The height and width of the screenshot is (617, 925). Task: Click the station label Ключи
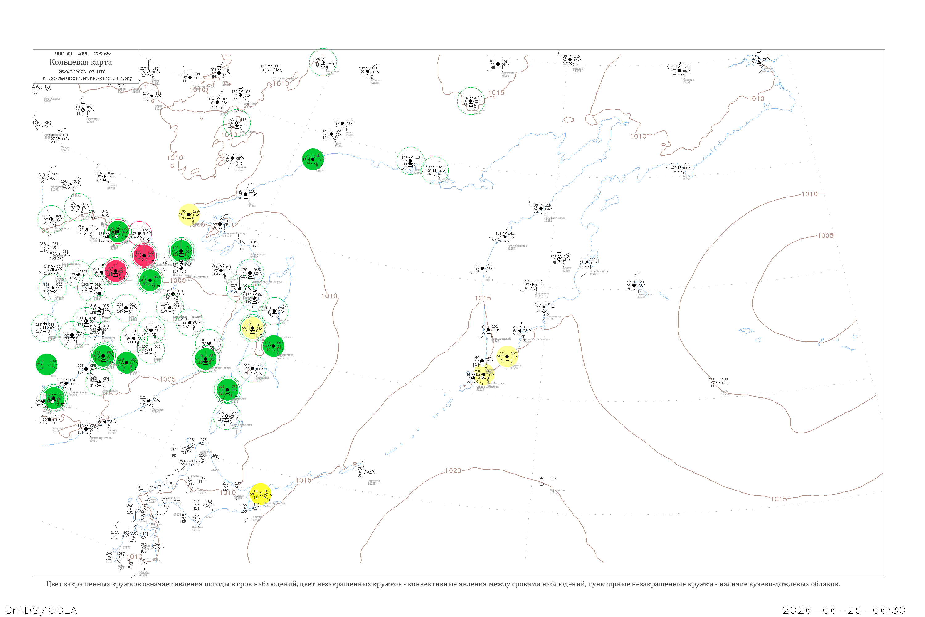567,268
